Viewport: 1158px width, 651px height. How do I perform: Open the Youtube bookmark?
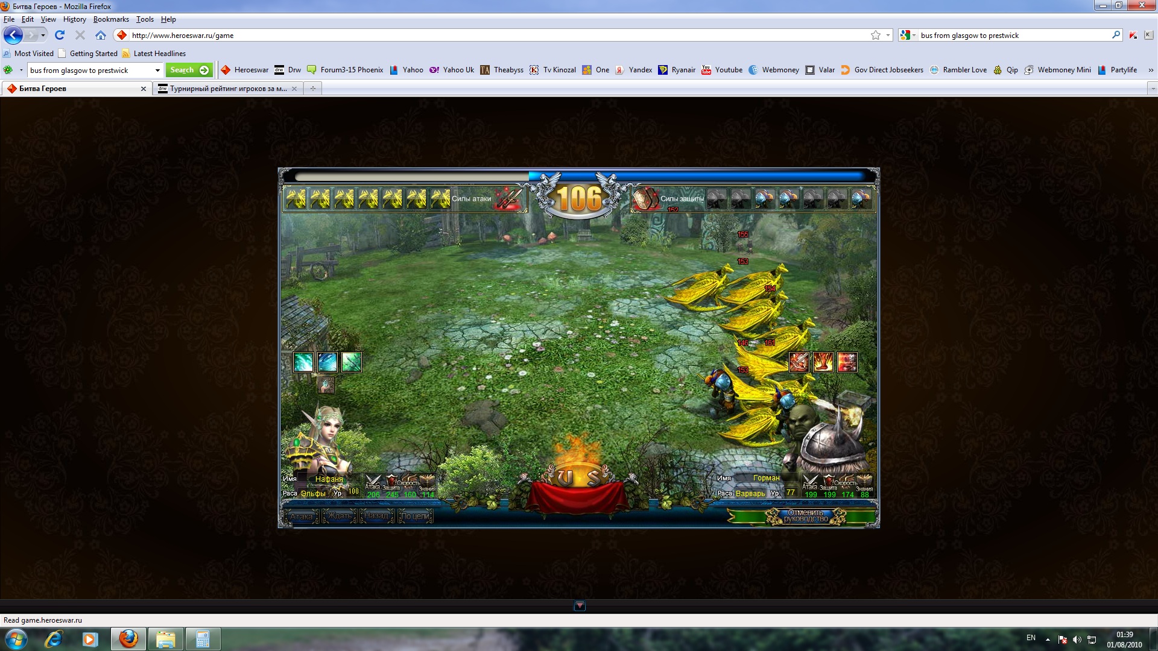[x=721, y=70]
